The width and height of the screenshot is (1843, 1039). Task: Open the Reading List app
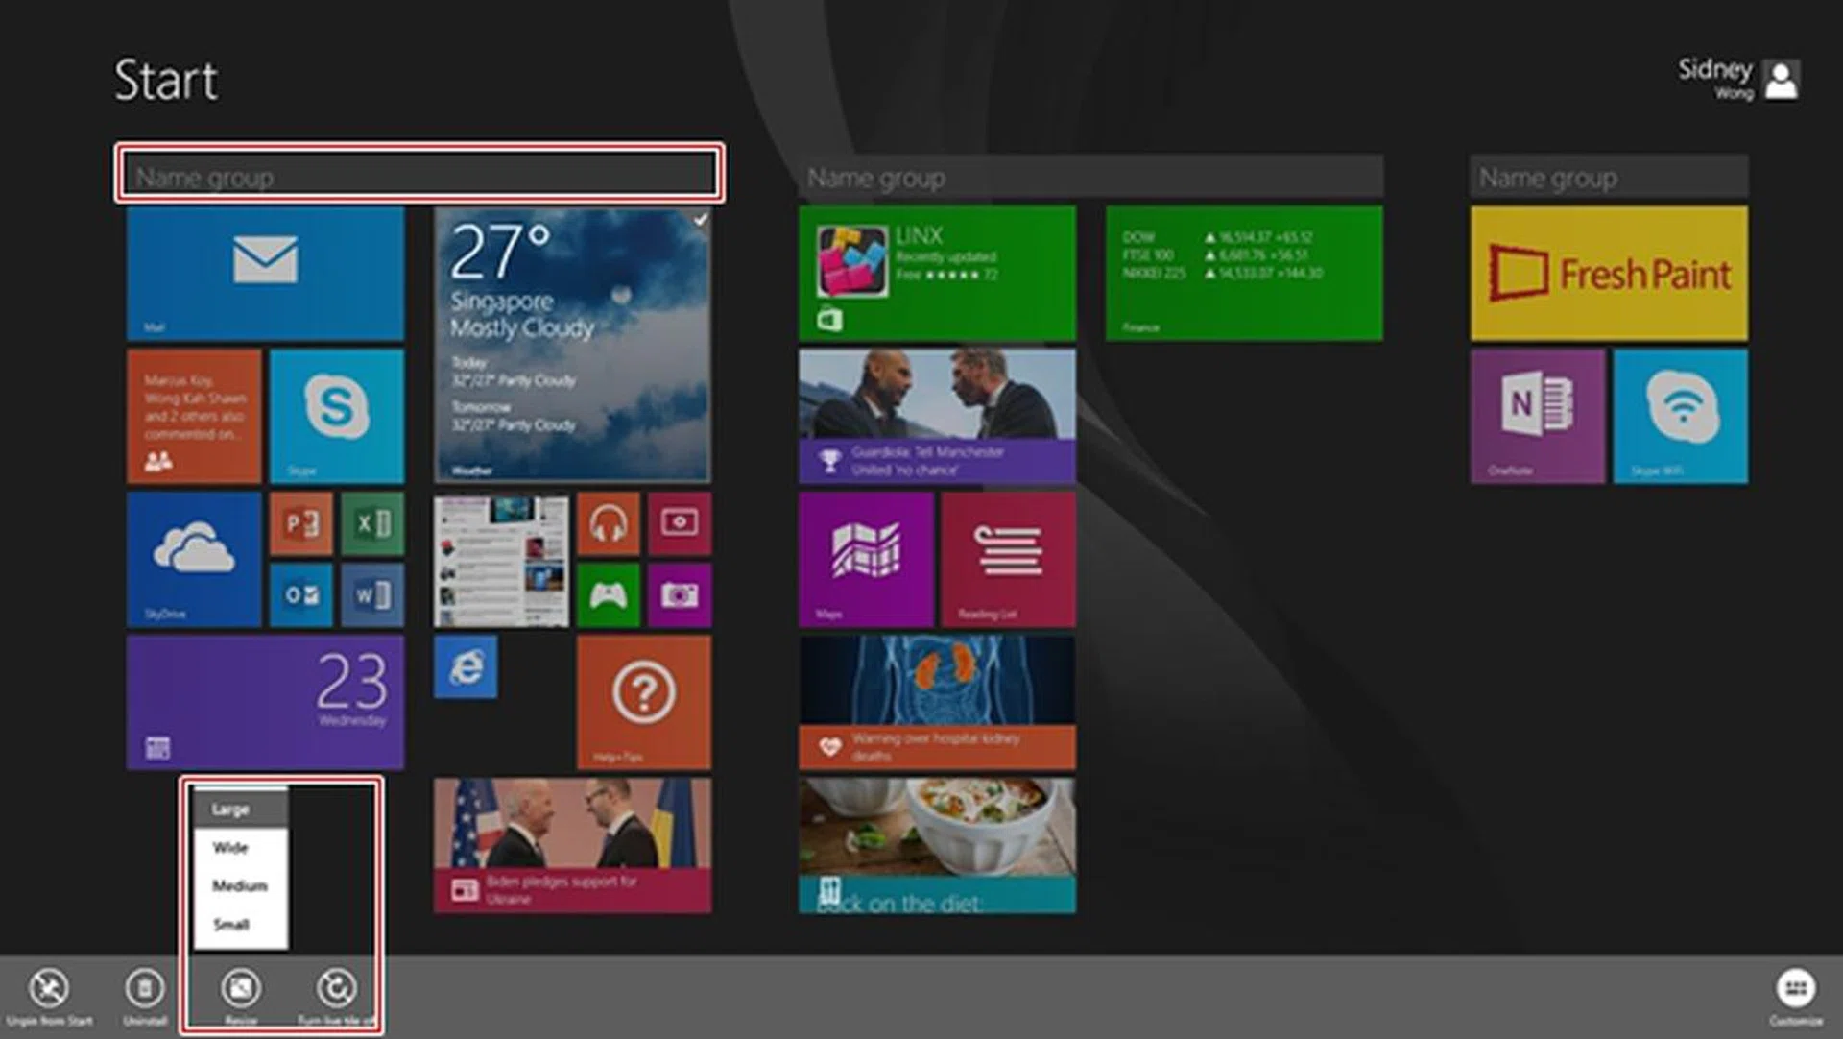1010,562
